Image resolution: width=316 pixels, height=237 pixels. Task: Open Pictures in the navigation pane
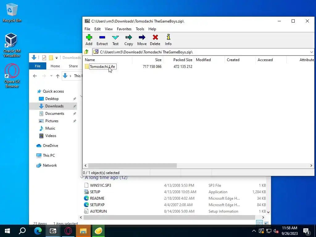[49, 121]
